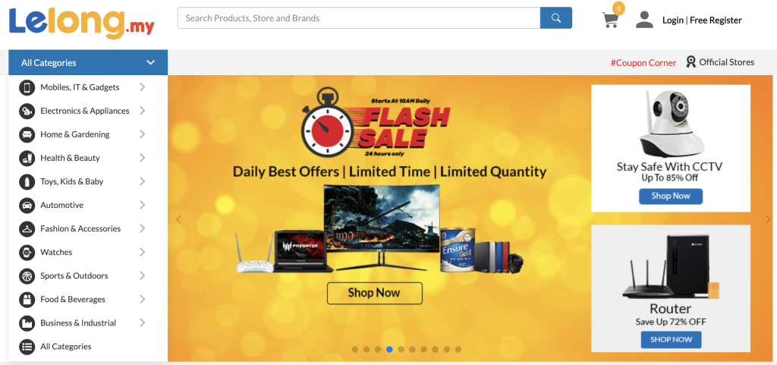
Task: Select the Automotive car icon
Action: [27, 205]
